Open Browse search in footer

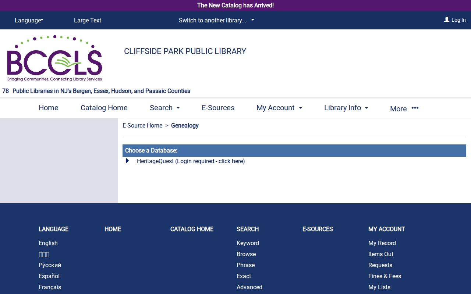pyautogui.click(x=246, y=254)
